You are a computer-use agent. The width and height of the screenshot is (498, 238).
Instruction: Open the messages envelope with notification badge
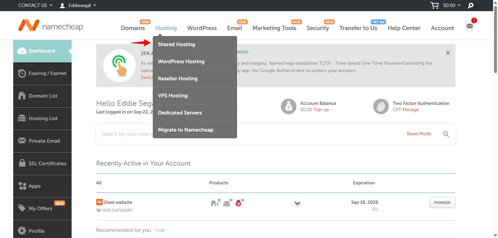pyautogui.click(x=469, y=26)
